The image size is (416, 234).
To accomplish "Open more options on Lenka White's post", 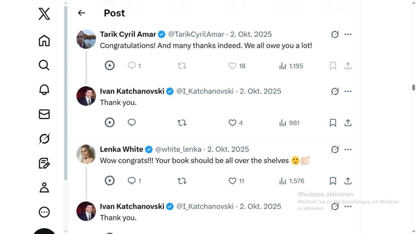I will pyautogui.click(x=348, y=149).
